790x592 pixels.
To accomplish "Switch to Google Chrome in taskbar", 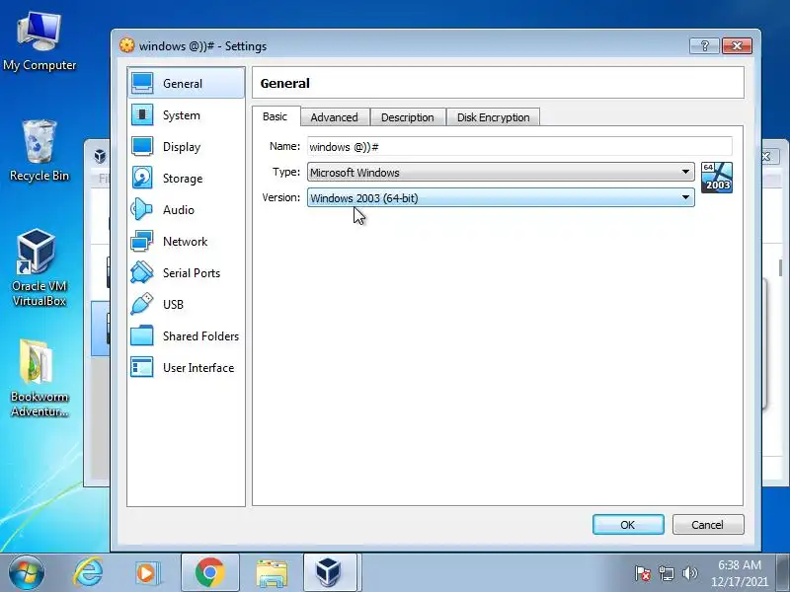I will tap(209, 572).
